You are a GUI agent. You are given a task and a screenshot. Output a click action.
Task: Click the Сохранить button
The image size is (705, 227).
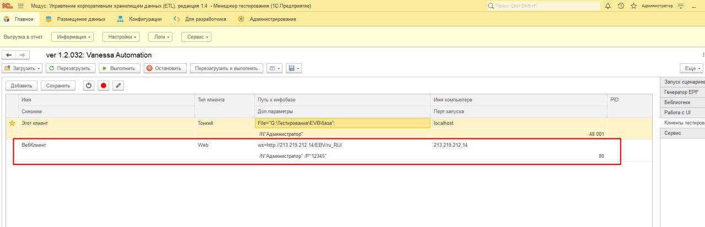click(x=58, y=86)
